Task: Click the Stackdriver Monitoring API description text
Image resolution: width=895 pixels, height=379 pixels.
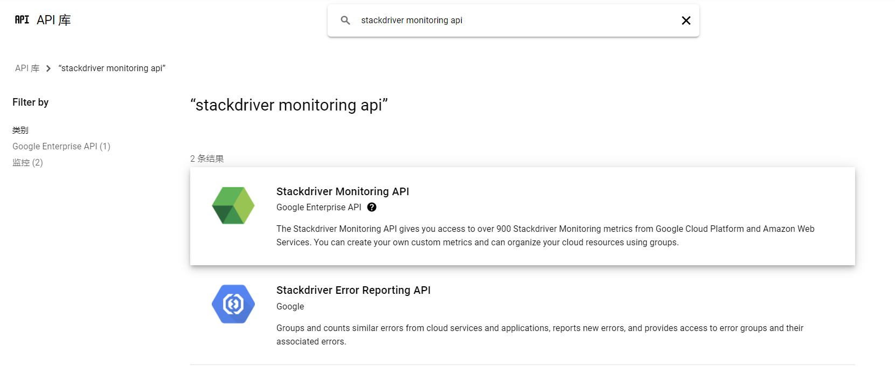Action: (x=545, y=236)
